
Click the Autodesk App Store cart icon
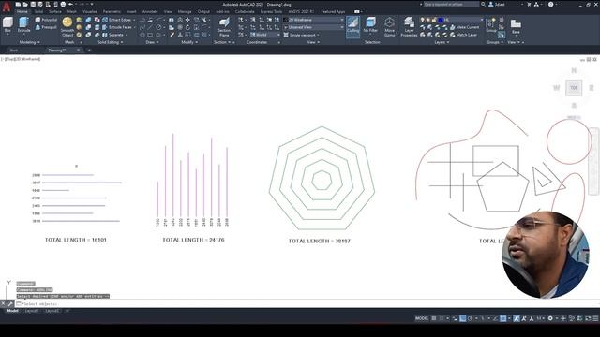[x=529, y=4]
